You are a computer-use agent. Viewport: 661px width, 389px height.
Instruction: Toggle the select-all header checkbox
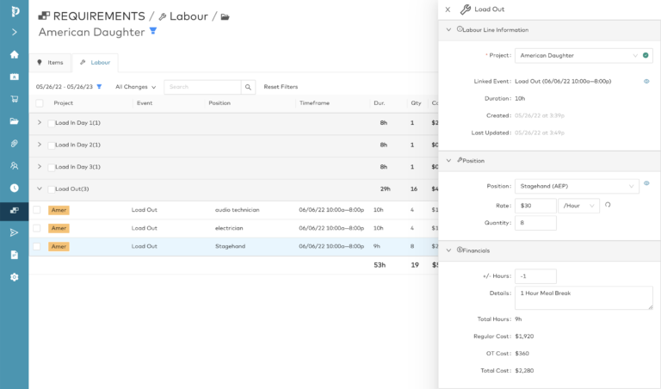pos(40,103)
